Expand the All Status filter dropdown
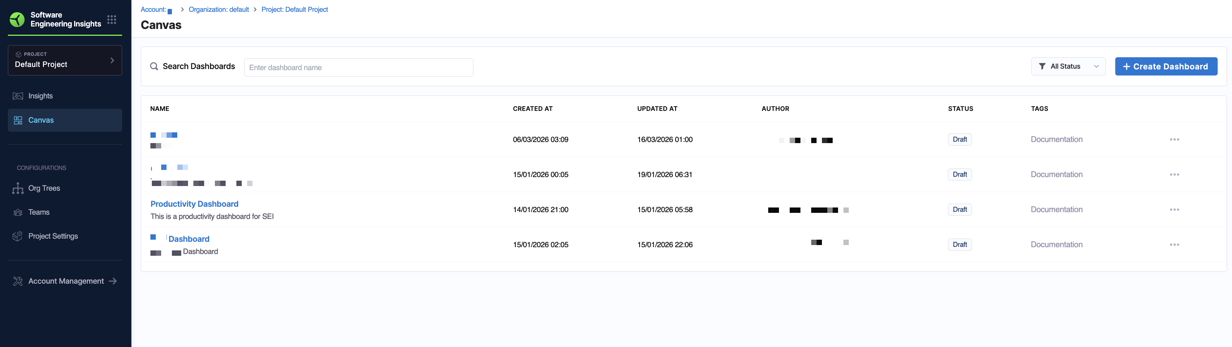This screenshot has width=1232, height=347. point(1068,67)
